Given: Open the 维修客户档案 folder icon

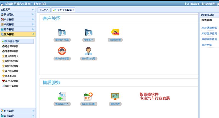Looking at the screenshot, I should click(62, 32).
